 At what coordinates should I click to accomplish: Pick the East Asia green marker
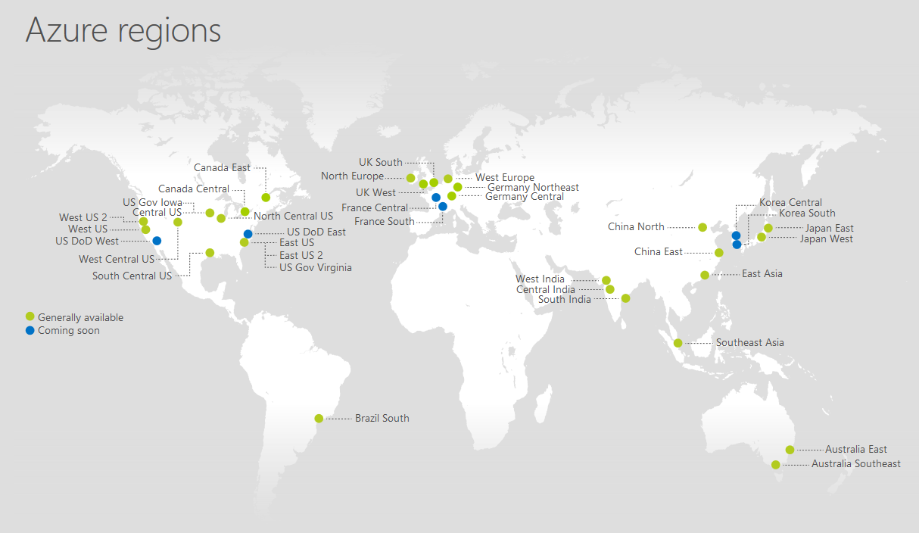coord(705,275)
